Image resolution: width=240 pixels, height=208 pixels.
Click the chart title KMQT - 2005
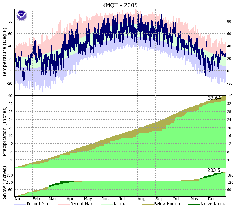120,5
